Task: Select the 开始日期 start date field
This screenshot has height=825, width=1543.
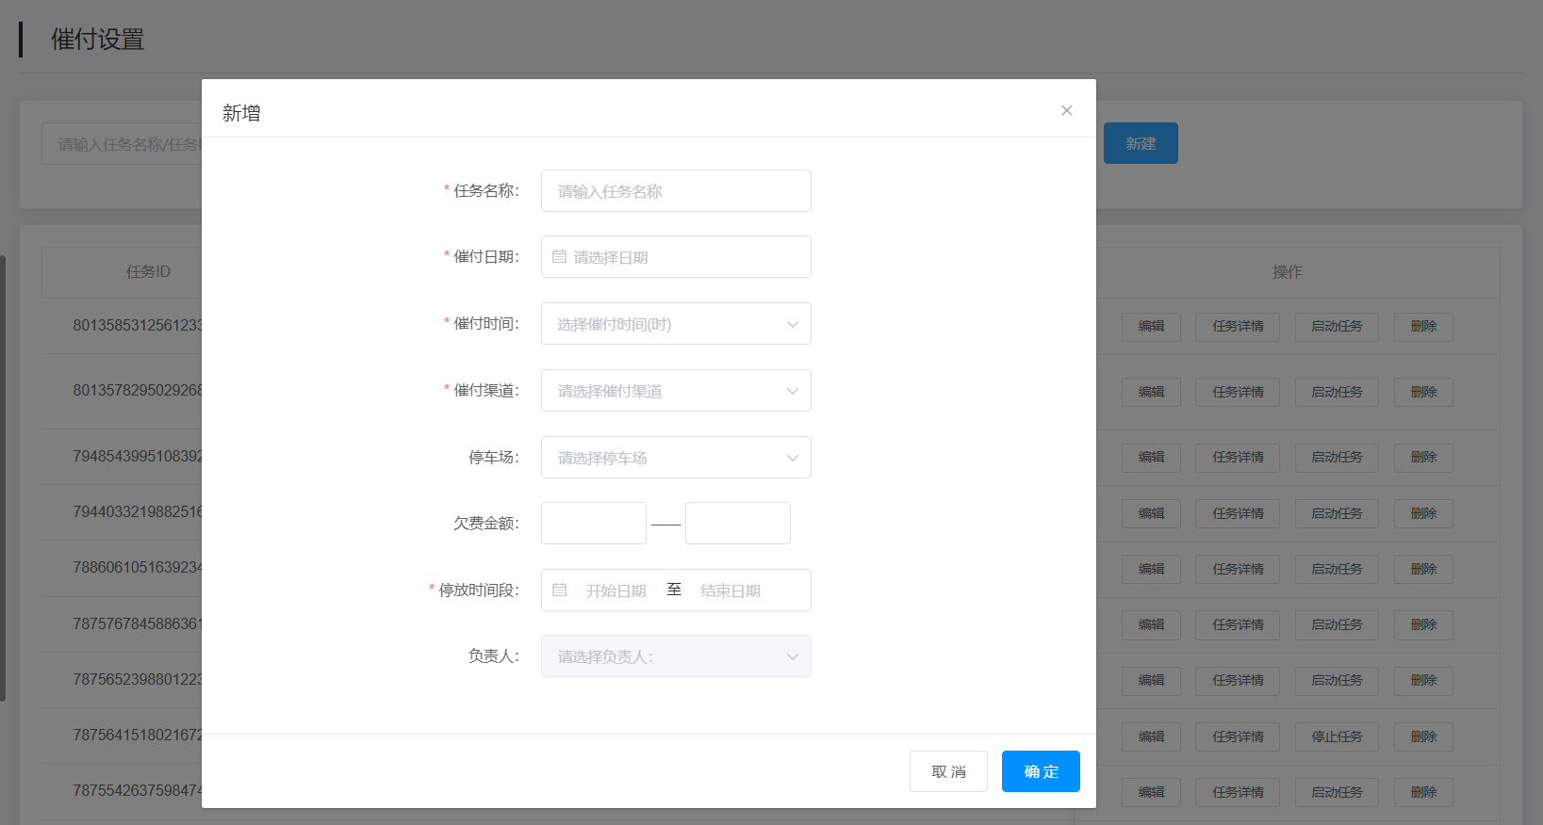Action: [x=616, y=590]
